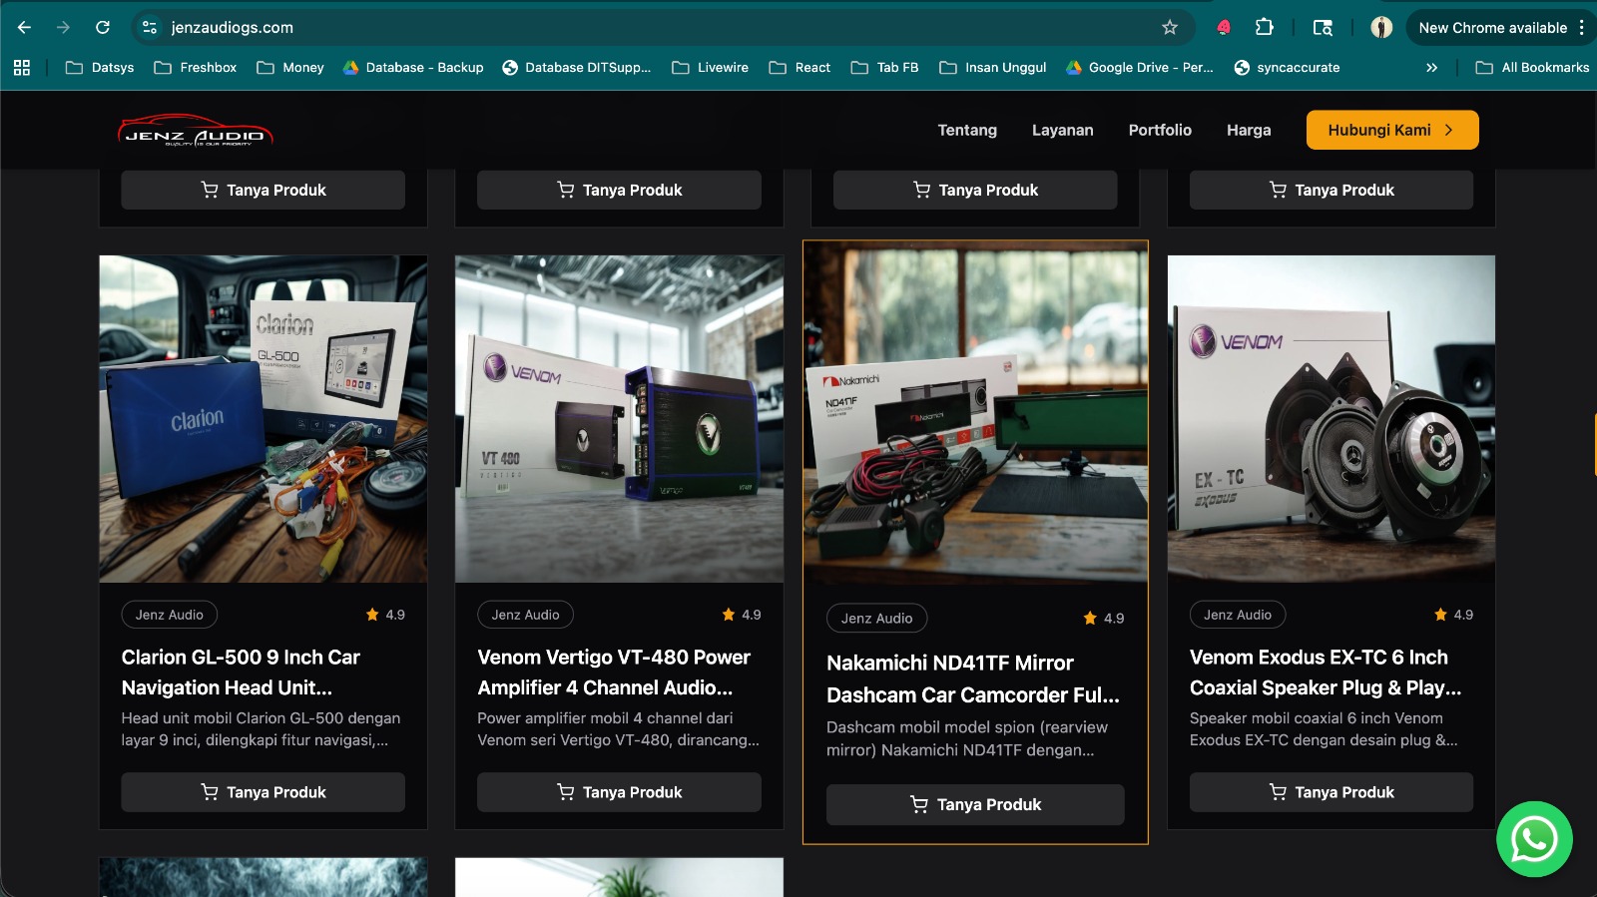
Task: Open the tab search icon in toolbar
Action: (x=1323, y=28)
